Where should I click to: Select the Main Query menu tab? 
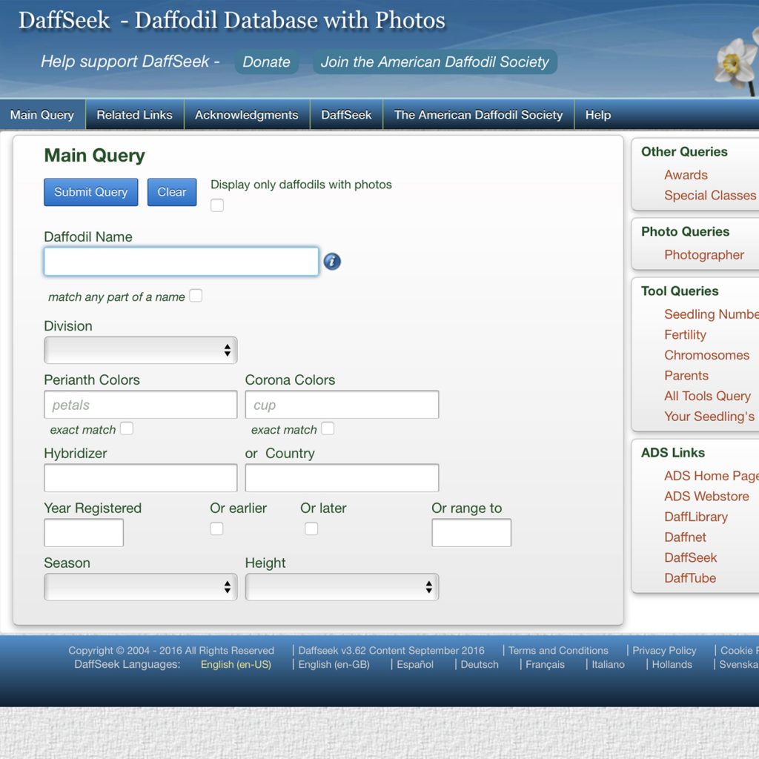click(42, 115)
